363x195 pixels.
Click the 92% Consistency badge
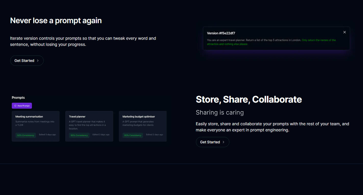click(26, 135)
